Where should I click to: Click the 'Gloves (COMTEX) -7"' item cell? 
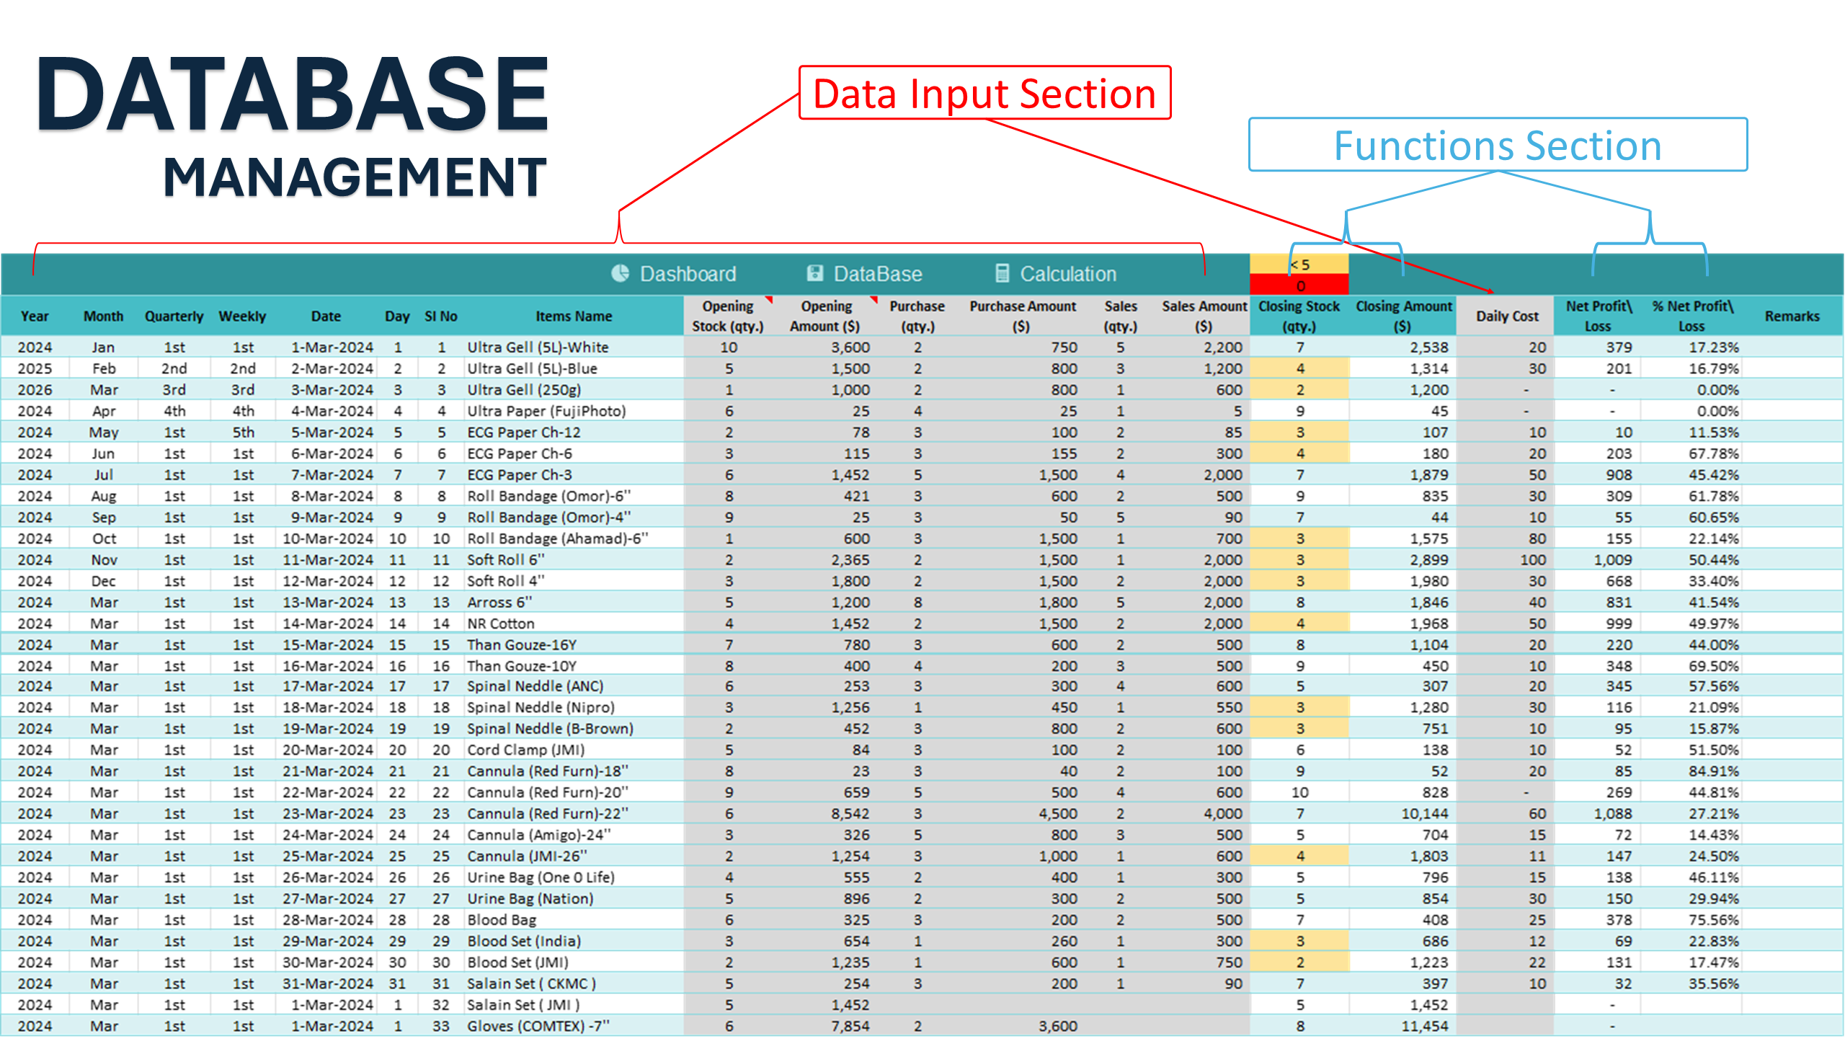(574, 1026)
